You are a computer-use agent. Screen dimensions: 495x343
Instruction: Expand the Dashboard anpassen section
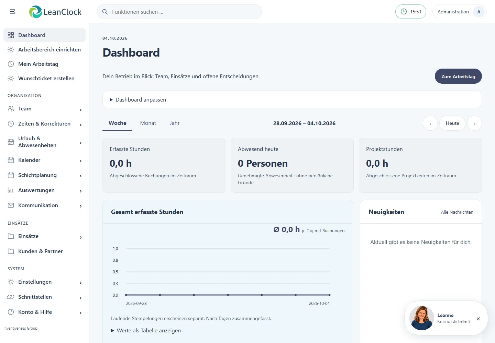292,99
